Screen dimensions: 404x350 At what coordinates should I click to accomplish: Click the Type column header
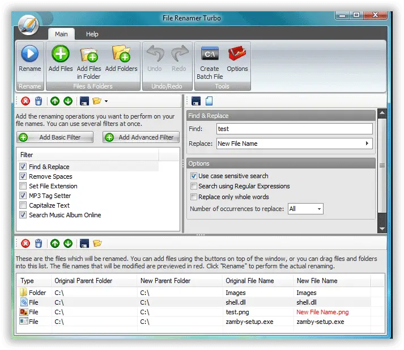click(x=34, y=281)
